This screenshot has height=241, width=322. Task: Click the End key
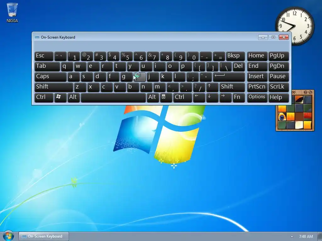(257, 67)
